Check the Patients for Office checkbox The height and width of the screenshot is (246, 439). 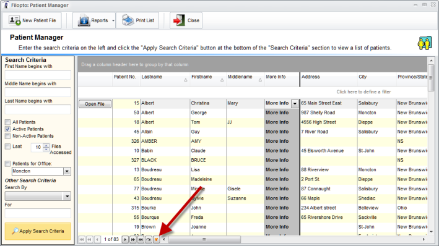(7, 164)
